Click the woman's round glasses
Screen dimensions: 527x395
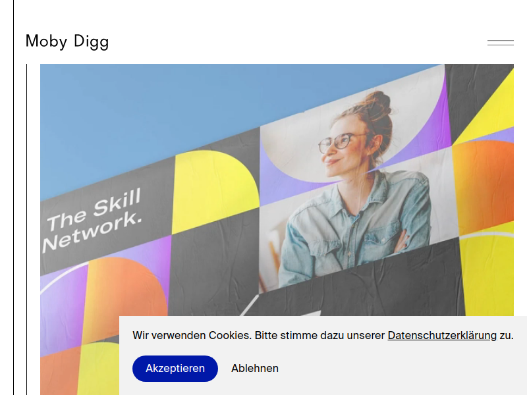pyautogui.click(x=338, y=142)
